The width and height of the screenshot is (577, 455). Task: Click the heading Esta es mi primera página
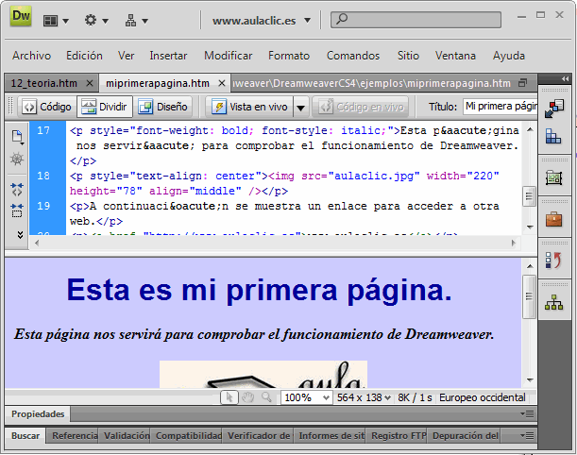[x=260, y=290]
